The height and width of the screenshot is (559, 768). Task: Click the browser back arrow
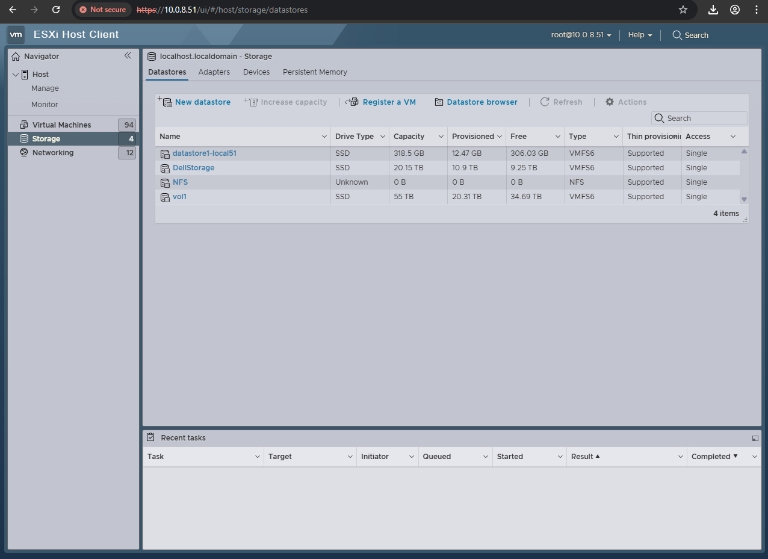click(x=13, y=10)
